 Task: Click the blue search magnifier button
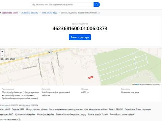97,5
